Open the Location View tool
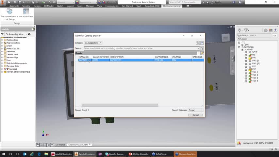 click(x=26, y=13)
